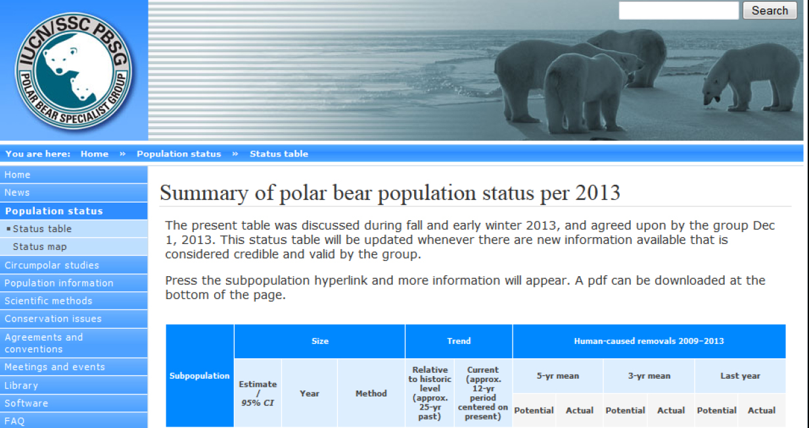The width and height of the screenshot is (809, 428).
Task: Navigate to Circumpolar studies
Action: click(52, 265)
